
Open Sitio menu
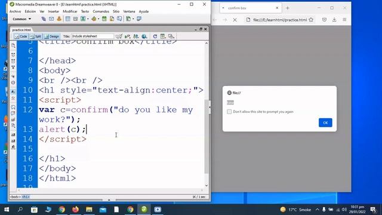pos(116,11)
